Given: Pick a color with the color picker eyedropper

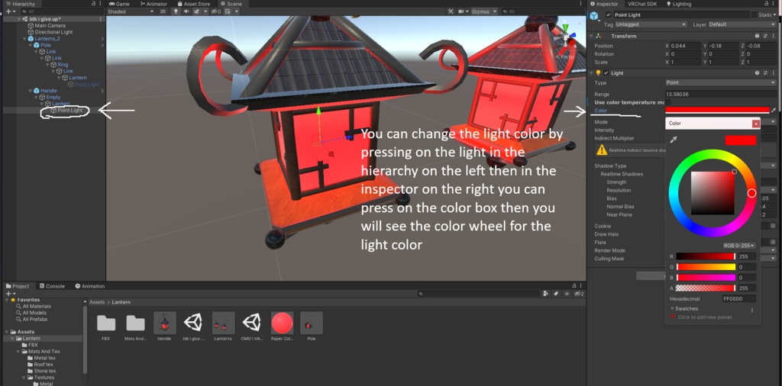Looking at the screenshot, I should click(674, 140).
